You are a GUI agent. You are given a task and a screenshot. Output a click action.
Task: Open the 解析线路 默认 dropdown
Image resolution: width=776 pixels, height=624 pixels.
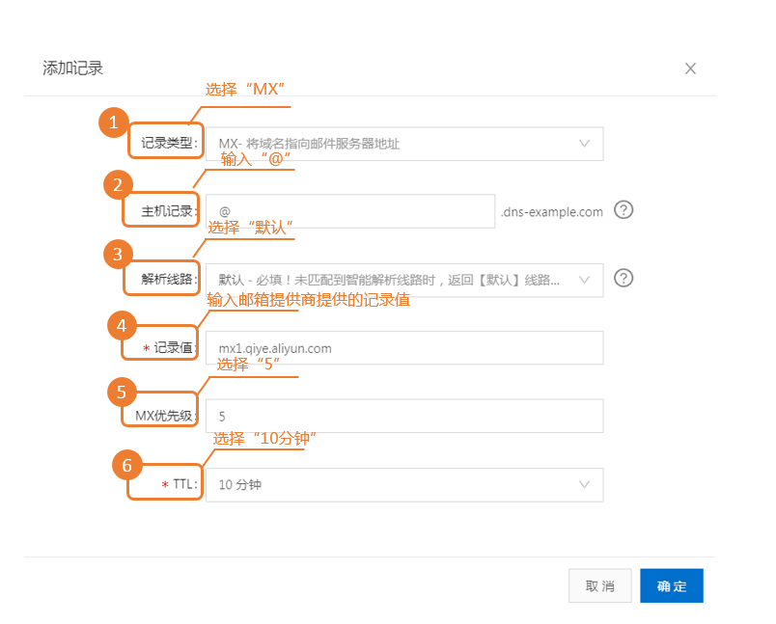(x=404, y=281)
